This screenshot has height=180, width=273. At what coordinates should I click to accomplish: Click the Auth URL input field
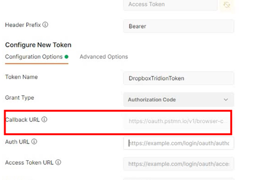tap(179, 143)
